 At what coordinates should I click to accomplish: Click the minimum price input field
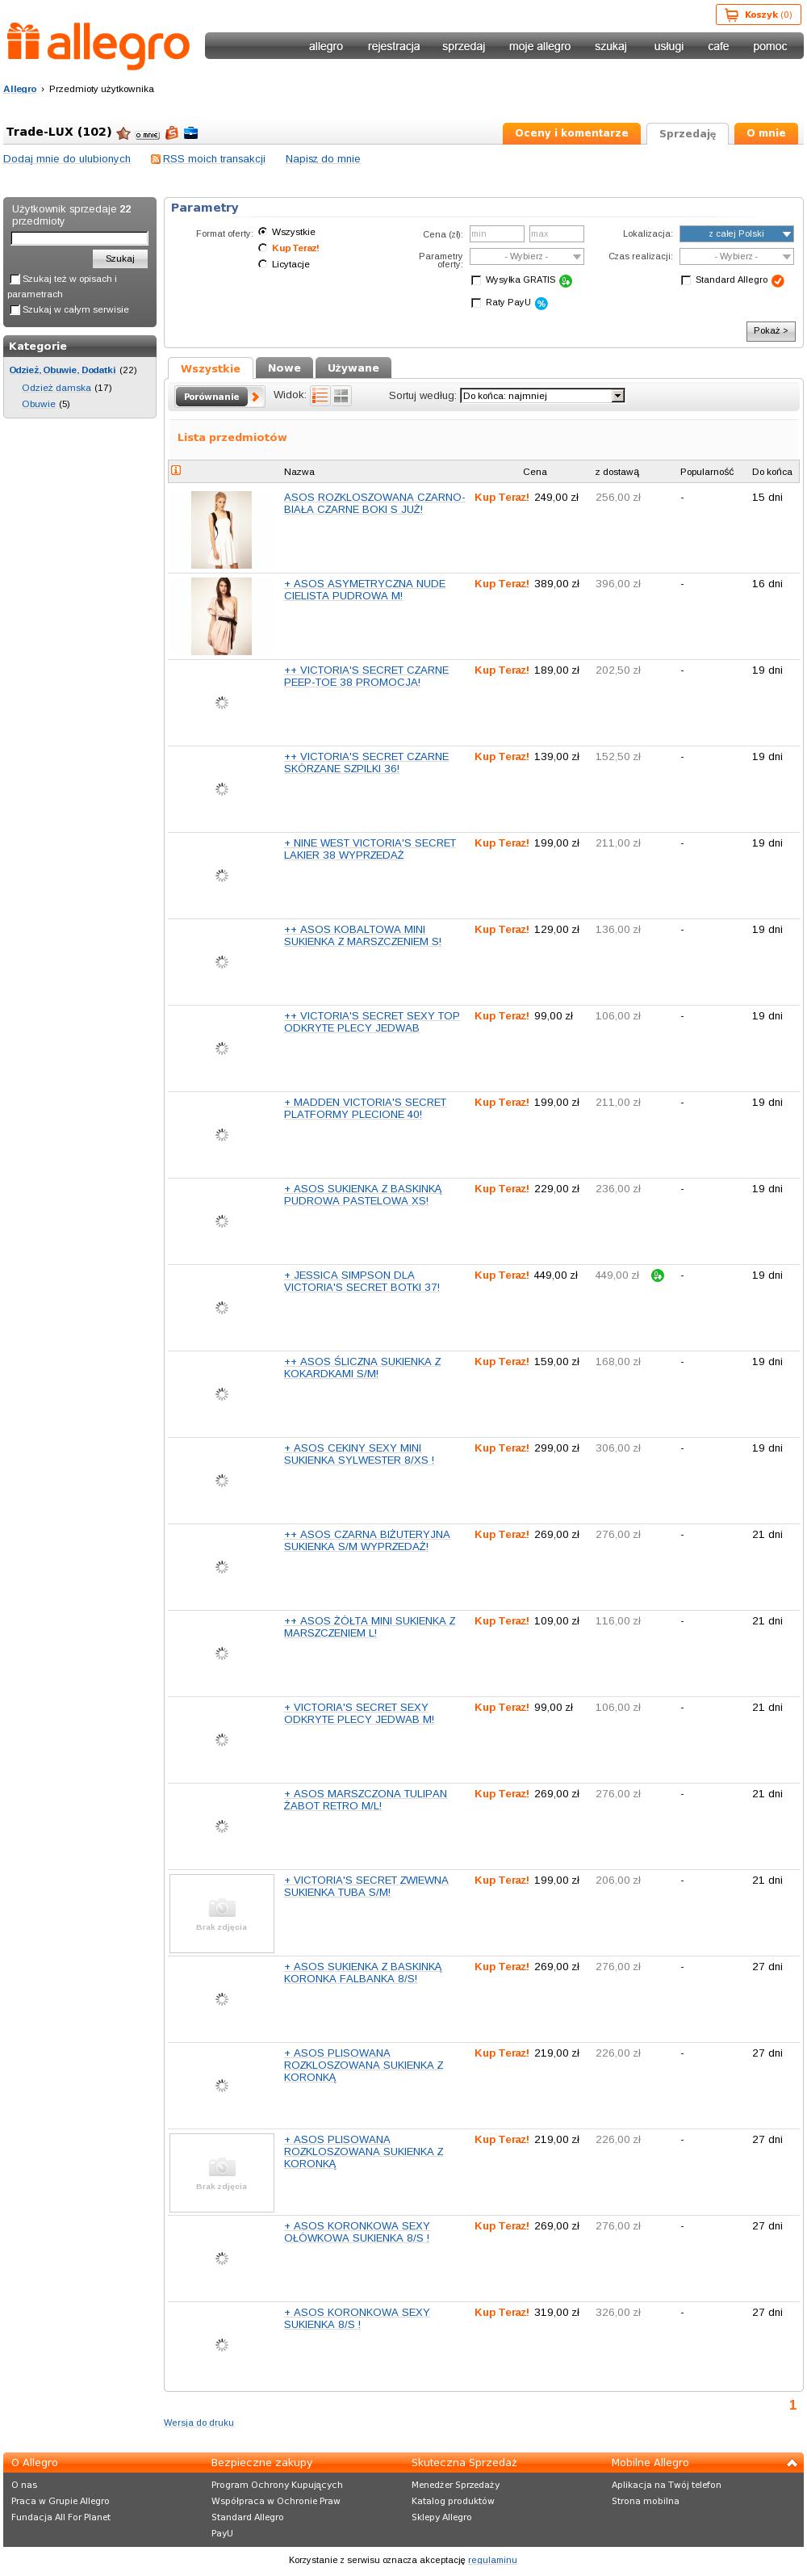496,234
